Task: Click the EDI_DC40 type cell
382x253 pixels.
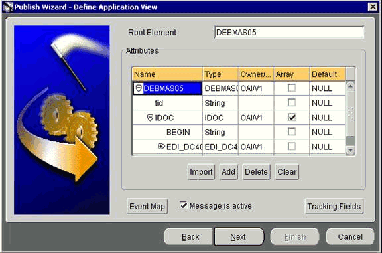Action: (x=220, y=147)
